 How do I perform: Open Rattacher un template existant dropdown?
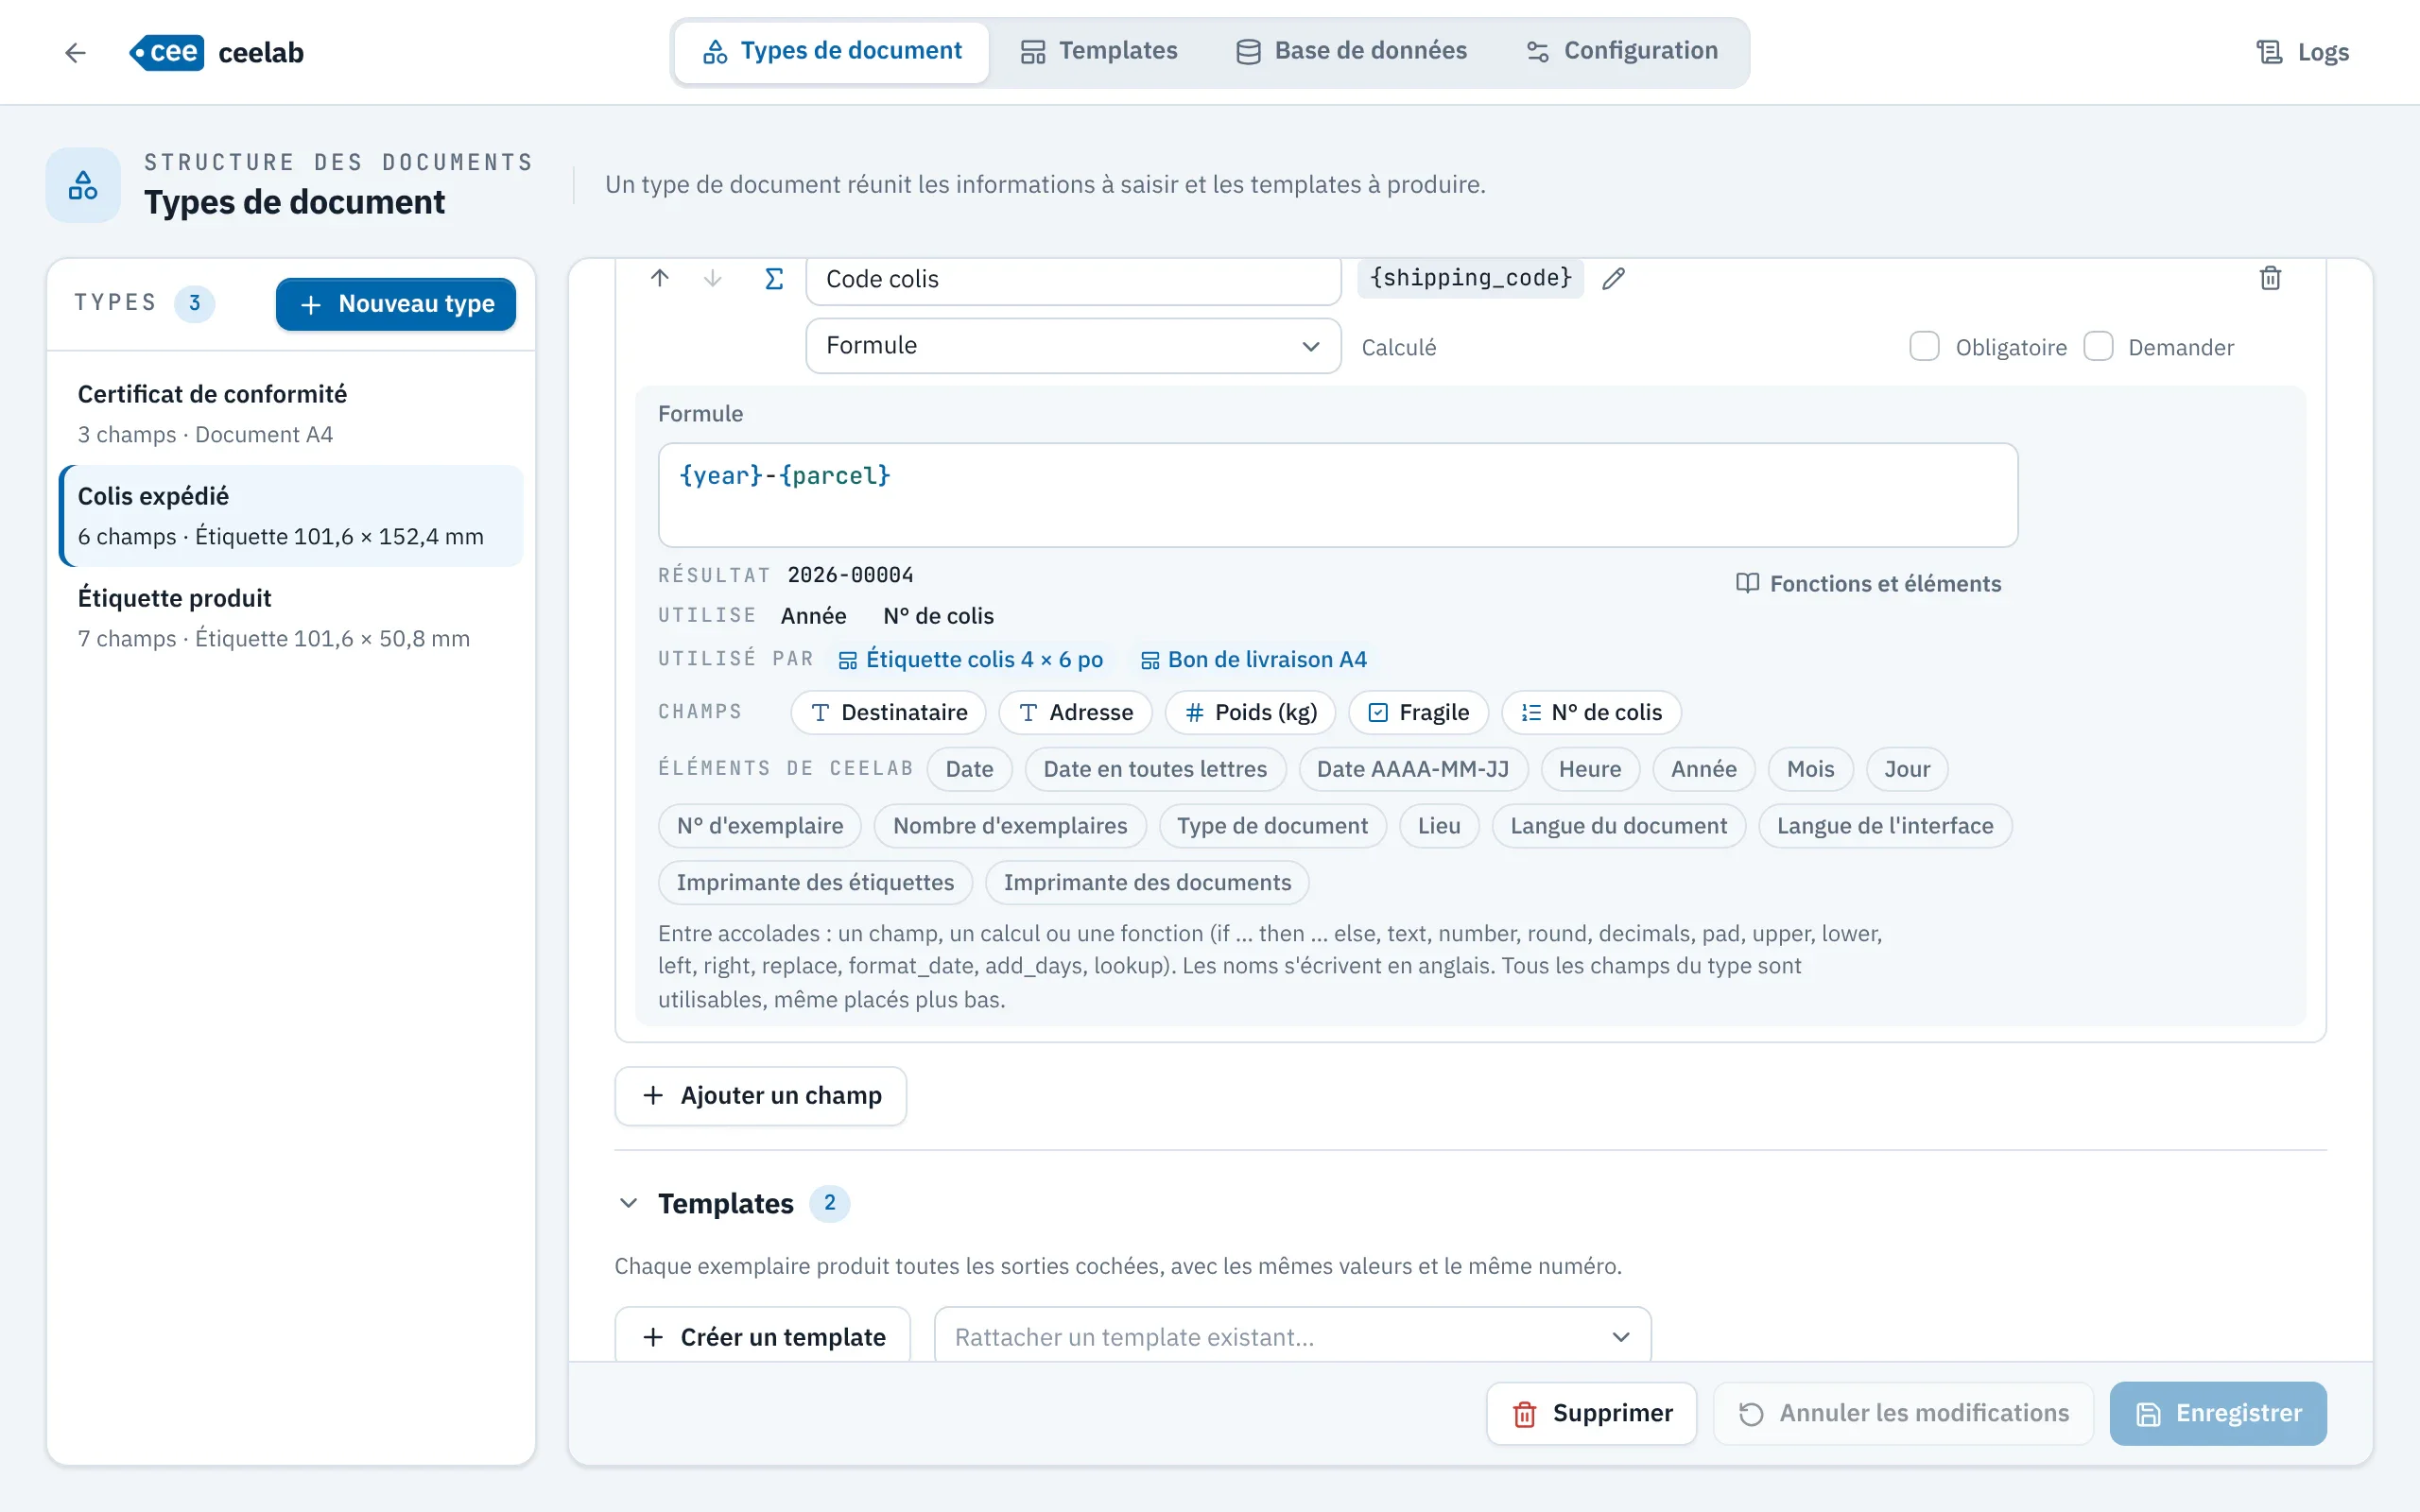(1292, 1336)
